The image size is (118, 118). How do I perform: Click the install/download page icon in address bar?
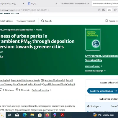[104, 10]
